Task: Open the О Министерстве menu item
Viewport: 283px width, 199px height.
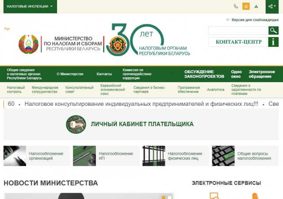Action: (70, 74)
